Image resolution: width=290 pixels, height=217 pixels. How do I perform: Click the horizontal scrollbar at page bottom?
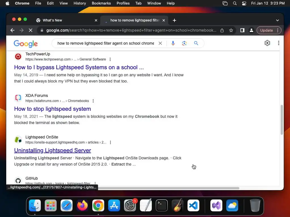coord(168,188)
